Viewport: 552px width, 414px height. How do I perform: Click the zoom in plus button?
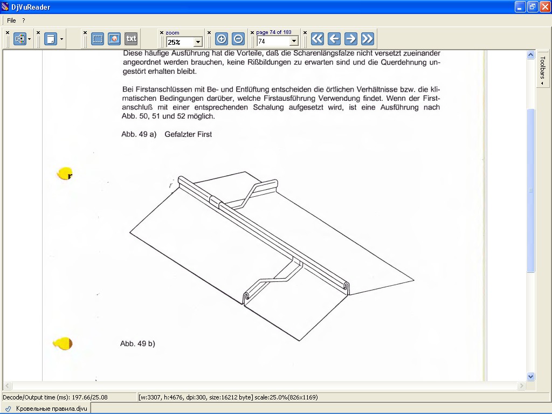click(x=222, y=39)
